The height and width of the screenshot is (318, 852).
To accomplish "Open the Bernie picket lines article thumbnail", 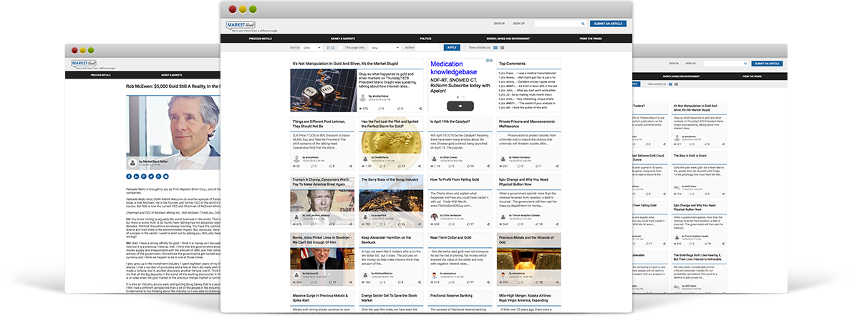I will 323,259.
